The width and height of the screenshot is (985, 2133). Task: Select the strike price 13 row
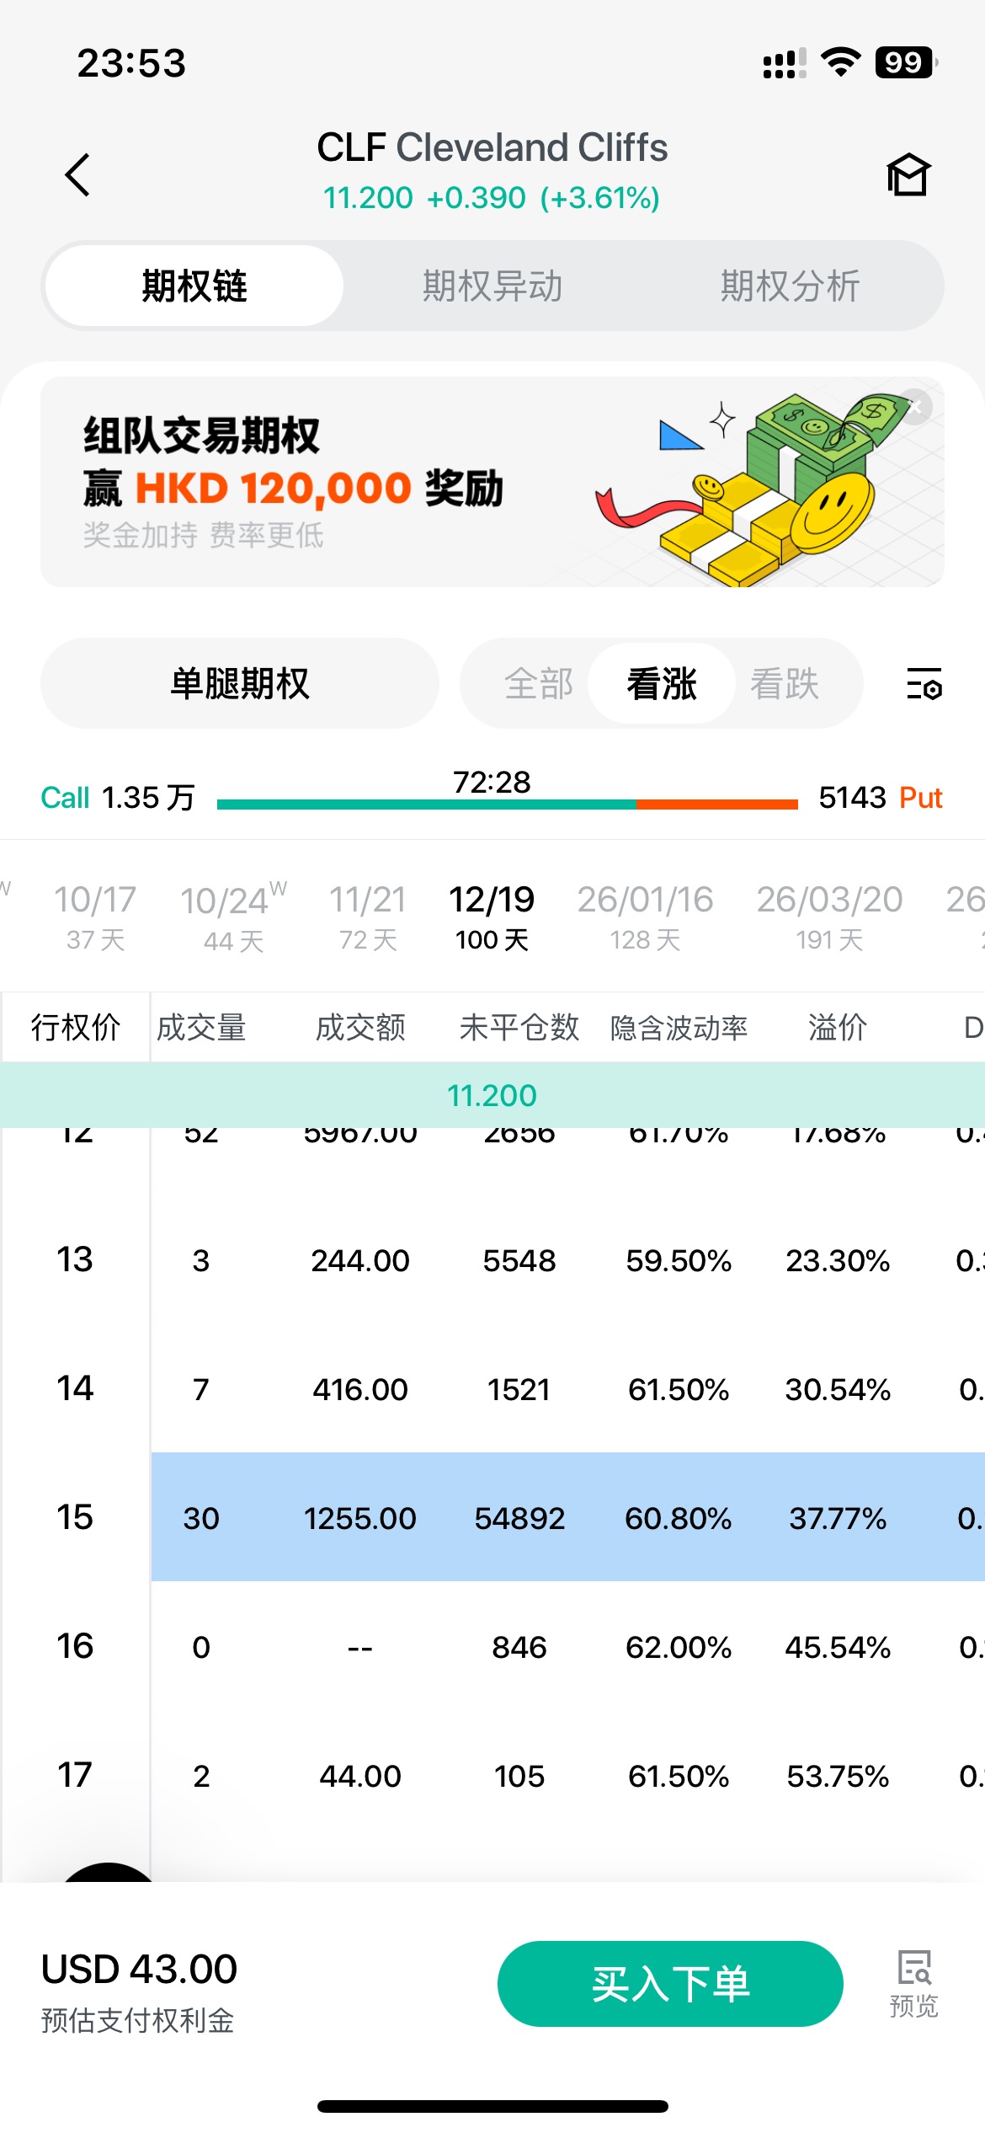(x=492, y=1260)
